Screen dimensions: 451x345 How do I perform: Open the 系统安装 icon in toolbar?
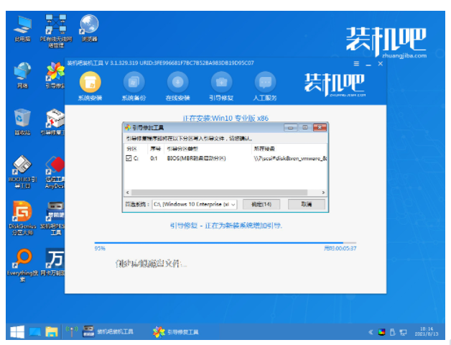coord(90,82)
